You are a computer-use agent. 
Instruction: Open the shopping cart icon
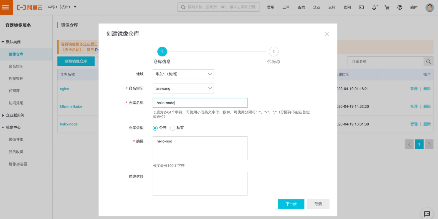coord(387,7)
